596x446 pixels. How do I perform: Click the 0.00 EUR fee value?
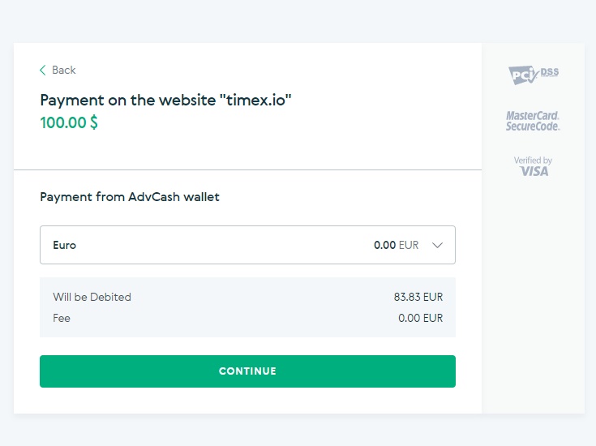point(420,318)
